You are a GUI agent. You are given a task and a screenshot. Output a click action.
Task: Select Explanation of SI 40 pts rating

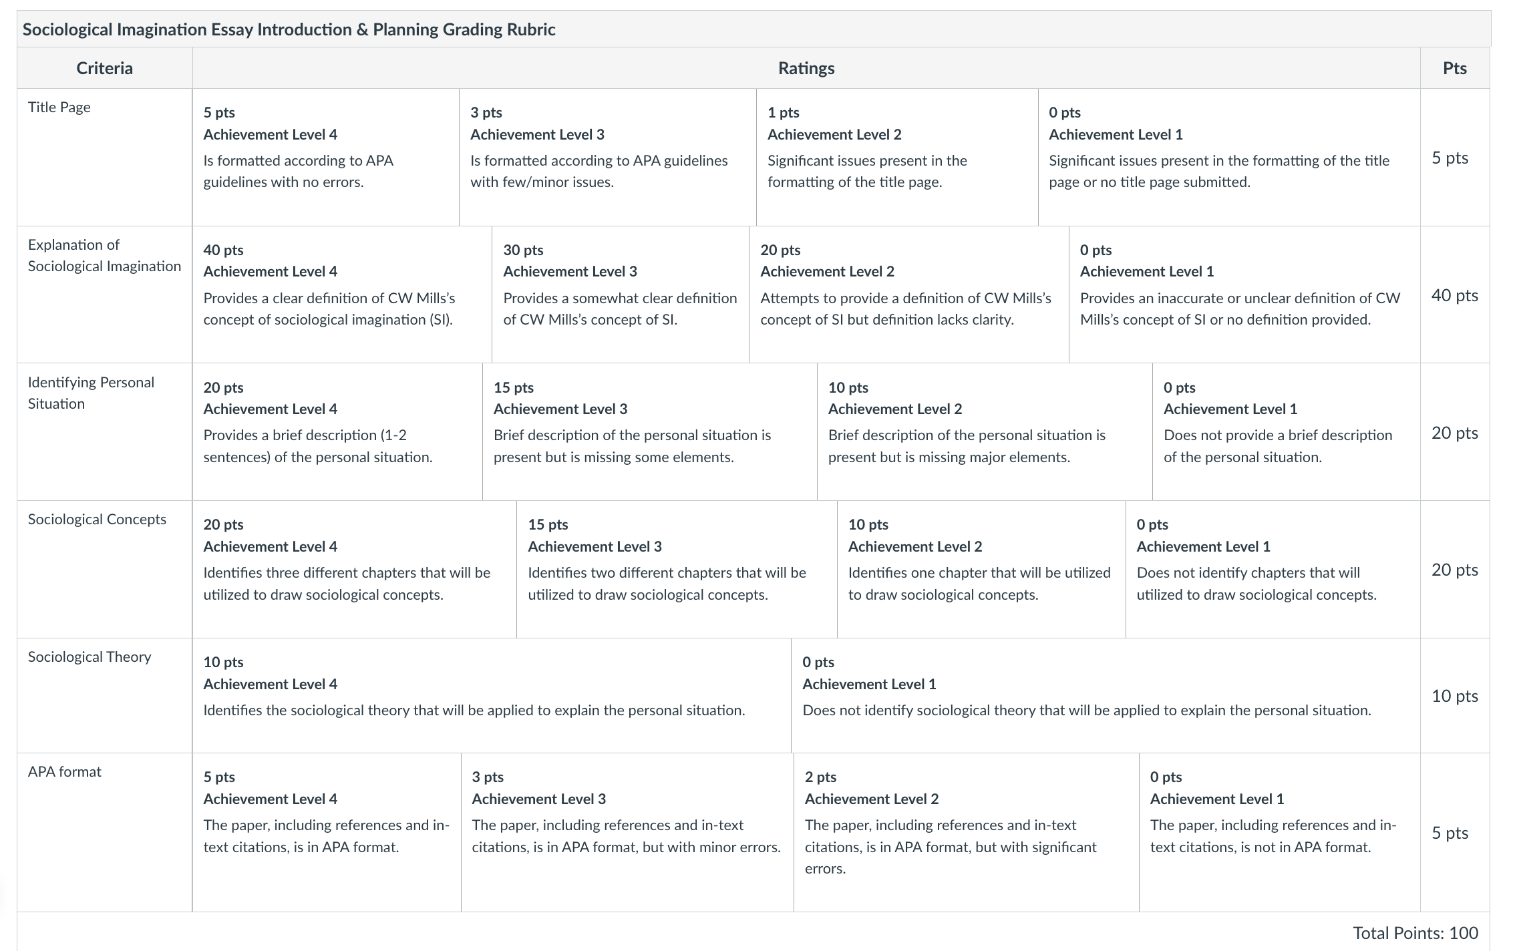(342, 295)
